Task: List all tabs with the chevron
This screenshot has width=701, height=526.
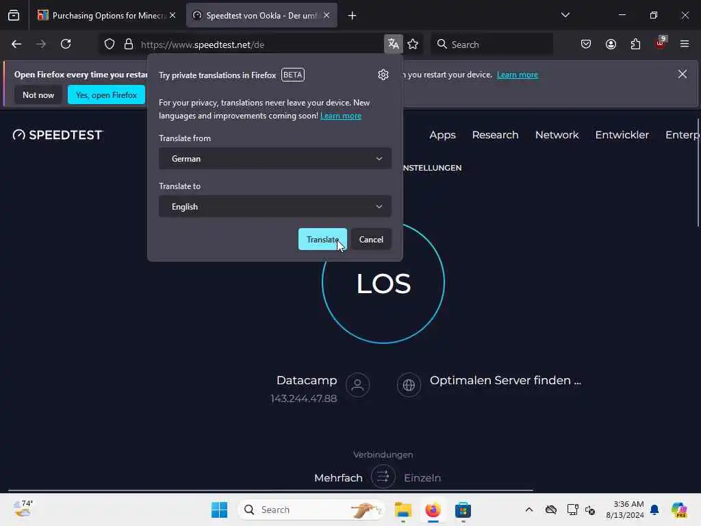Action: point(565,16)
